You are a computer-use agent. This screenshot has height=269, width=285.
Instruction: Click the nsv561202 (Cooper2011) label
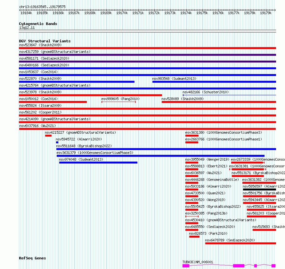point(40,112)
